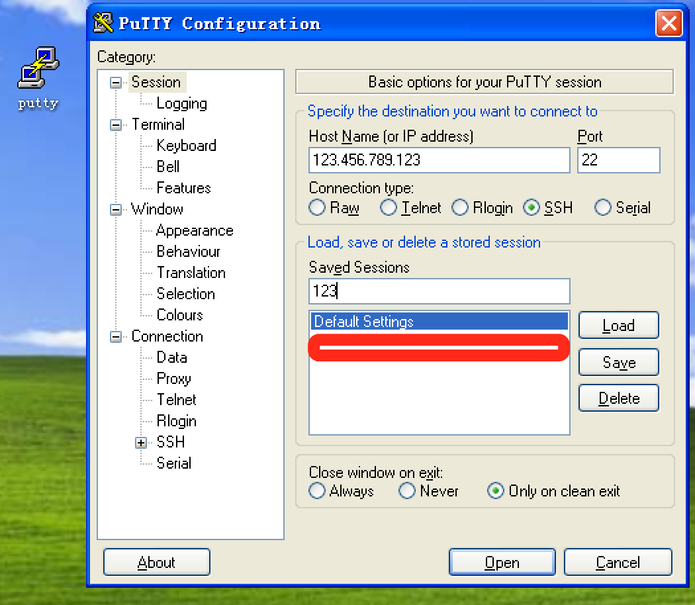Open the Translation category
Viewport: 695px width, 605px height.
[x=191, y=273]
